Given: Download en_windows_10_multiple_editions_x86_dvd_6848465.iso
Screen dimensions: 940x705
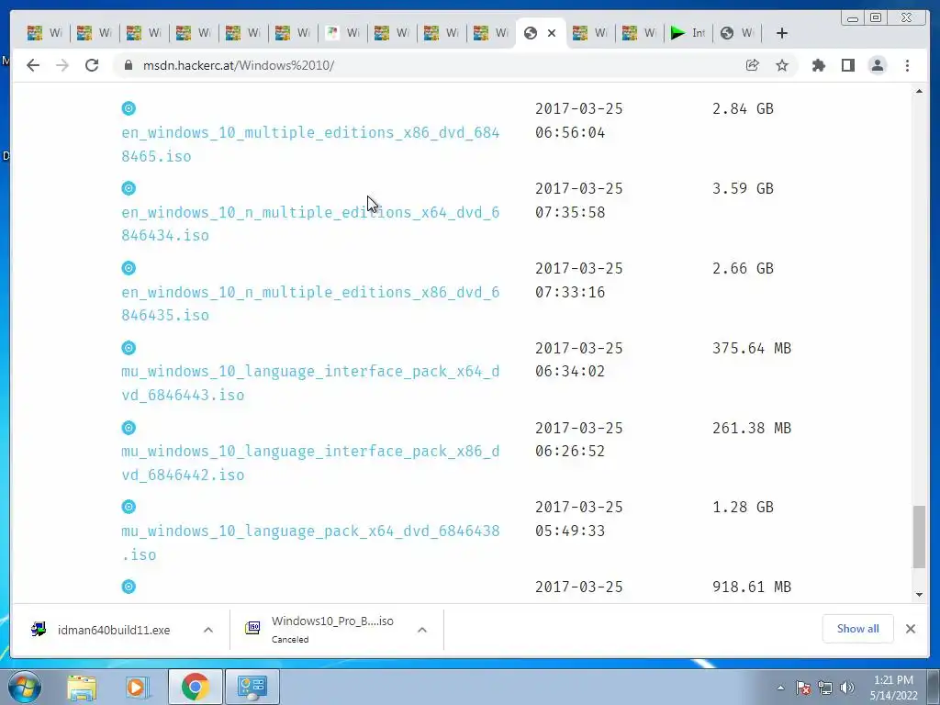Looking at the screenshot, I should (x=310, y=144).
